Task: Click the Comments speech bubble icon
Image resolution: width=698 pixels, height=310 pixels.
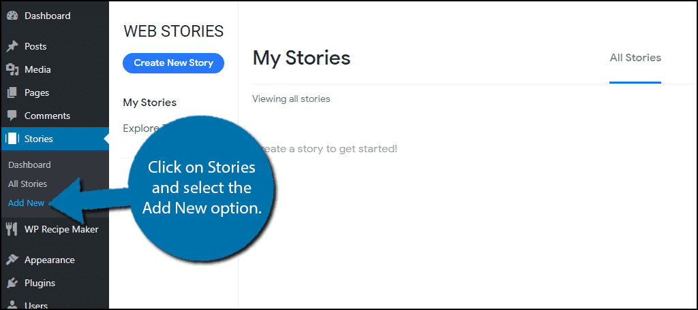Action: pyautogui.click(x=12, y=116)
